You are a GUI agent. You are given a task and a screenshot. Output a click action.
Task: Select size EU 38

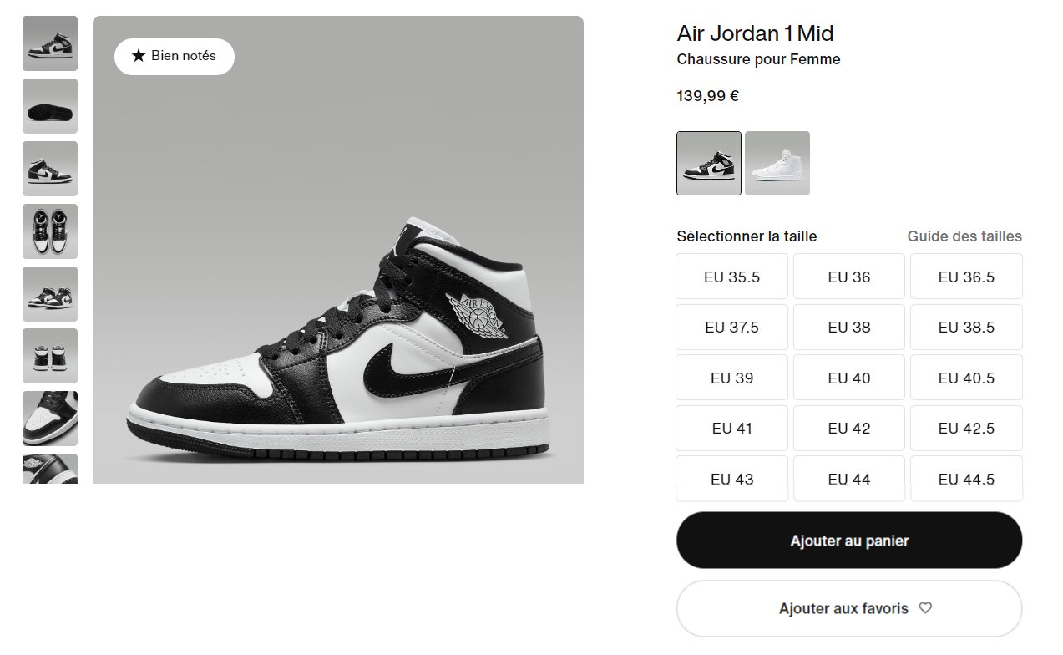849,327
